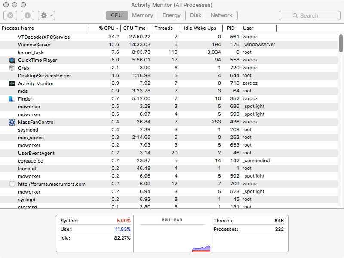
Task: Switch to the Memory tab
Action: [x=143, y=15]
